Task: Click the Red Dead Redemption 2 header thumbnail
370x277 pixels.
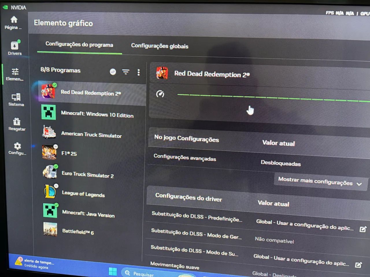Action: click(x=162, y=73)
